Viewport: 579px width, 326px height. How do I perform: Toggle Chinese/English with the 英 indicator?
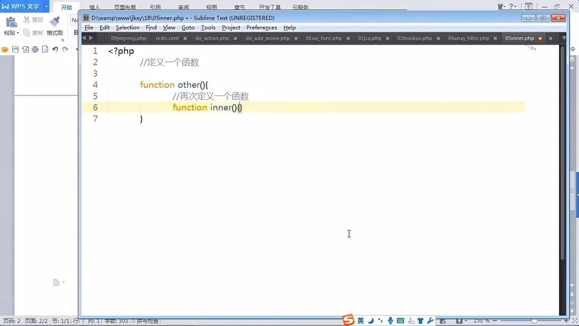(360, 320)
